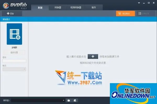
Task: Switch to the 转换器 tab
Action: coord(58,8)
